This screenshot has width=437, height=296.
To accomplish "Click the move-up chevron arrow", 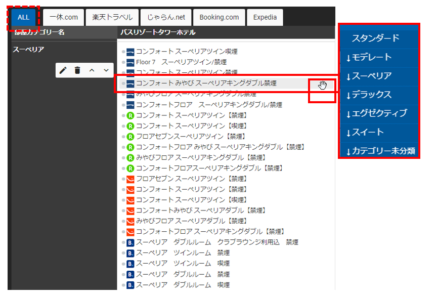I will tap(92, 70).
